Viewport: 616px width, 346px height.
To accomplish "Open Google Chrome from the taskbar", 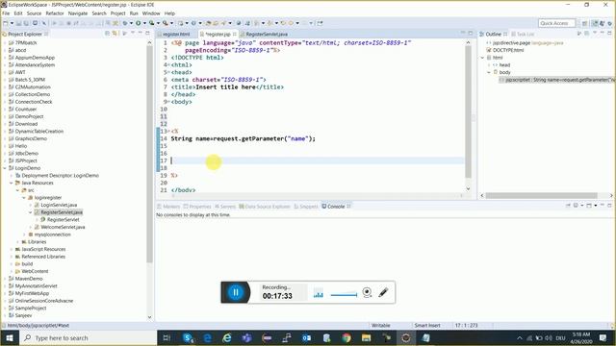I will pyautogui.click(x=346, y=337).
